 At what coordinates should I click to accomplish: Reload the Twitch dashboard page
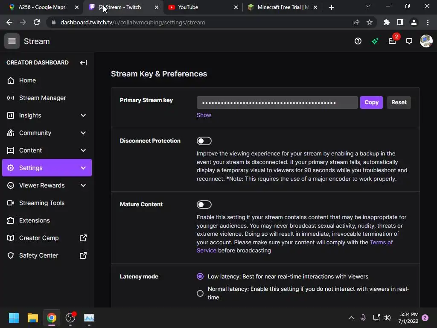point(37,22)
